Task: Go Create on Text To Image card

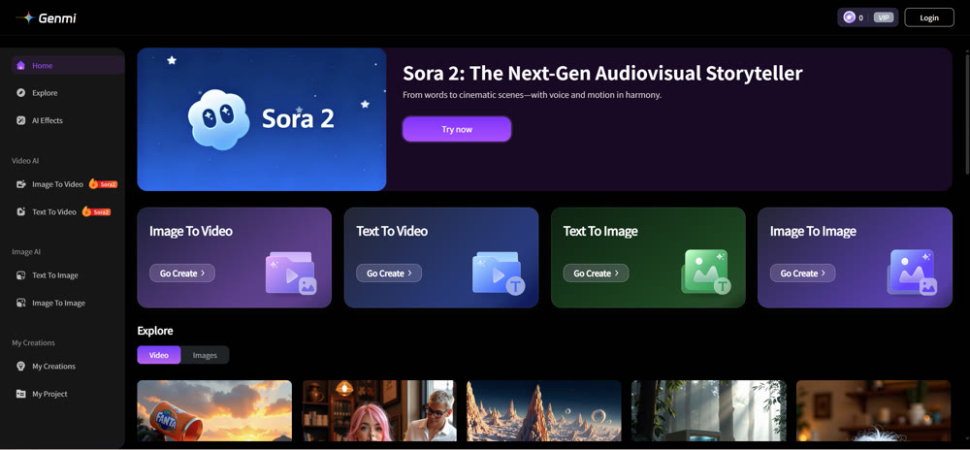Action: tap(596, 273)
